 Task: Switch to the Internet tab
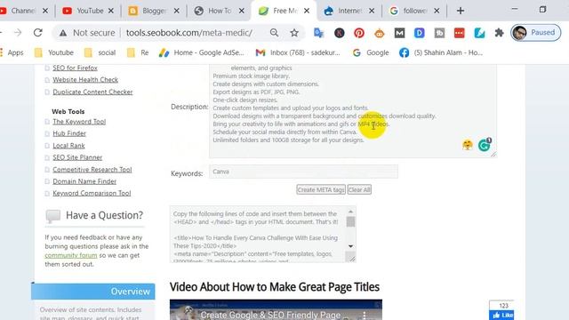point(349,11)
